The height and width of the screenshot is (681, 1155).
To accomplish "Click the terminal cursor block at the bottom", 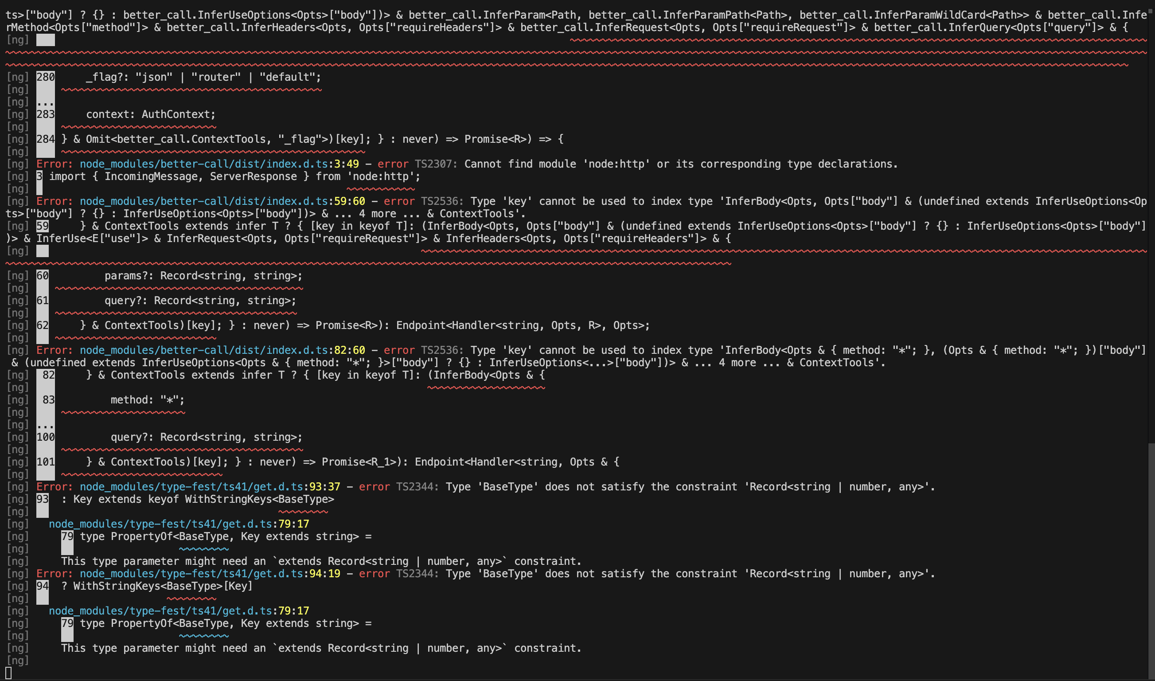I will 8,673.
